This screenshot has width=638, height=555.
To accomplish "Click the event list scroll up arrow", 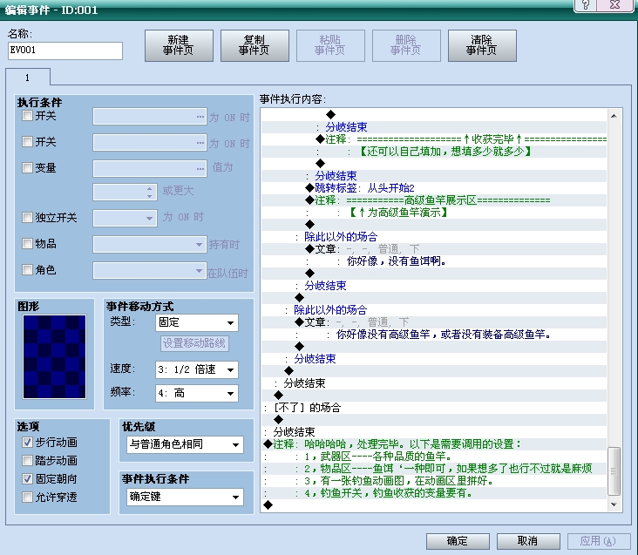I will click(614, 116).
